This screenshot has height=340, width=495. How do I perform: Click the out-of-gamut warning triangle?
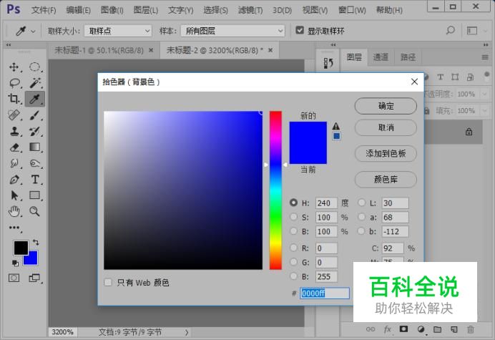(336, 126)
